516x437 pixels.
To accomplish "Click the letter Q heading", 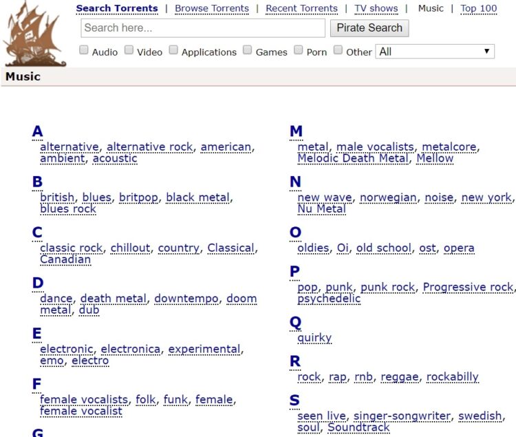I will tap(295, 323).
